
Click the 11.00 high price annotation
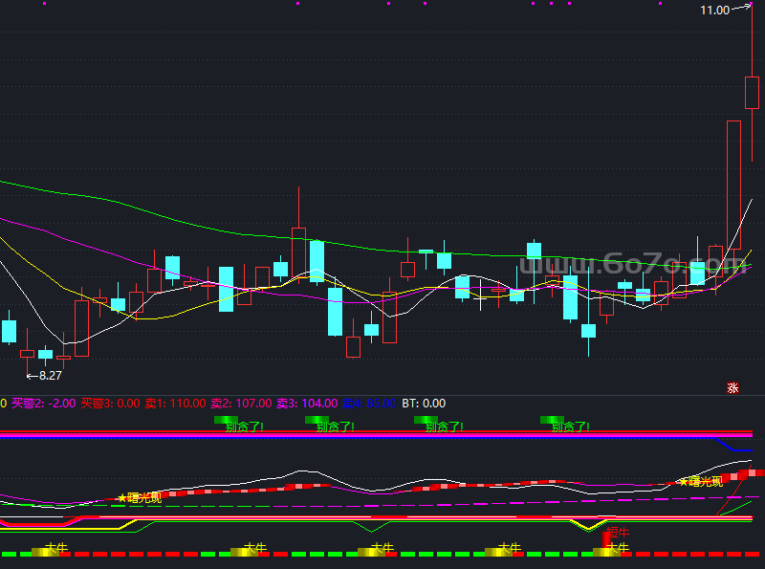tap(714, 11)
